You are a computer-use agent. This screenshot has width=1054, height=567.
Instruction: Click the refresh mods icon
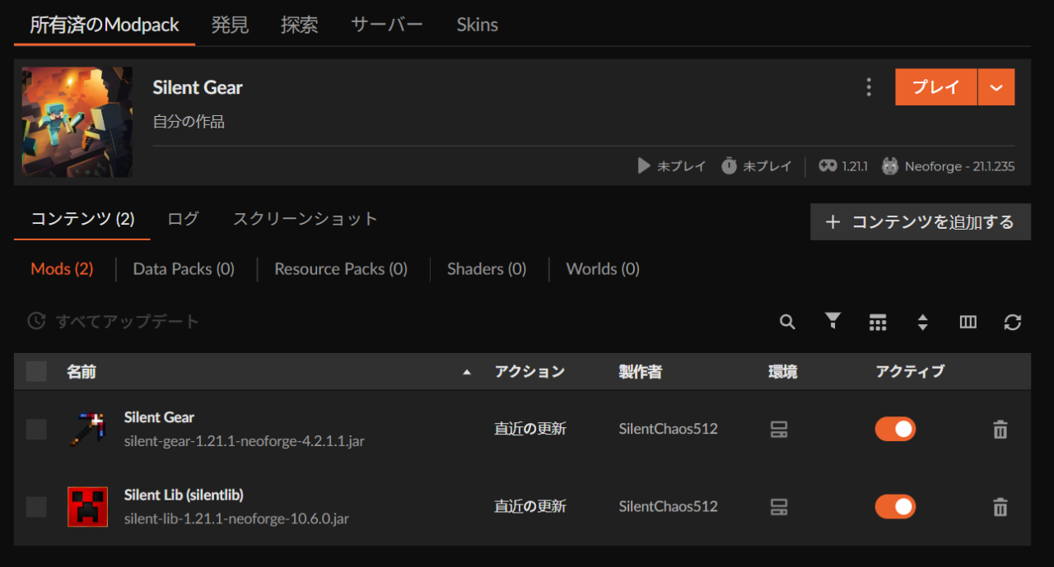click(x=1013, y=322)
